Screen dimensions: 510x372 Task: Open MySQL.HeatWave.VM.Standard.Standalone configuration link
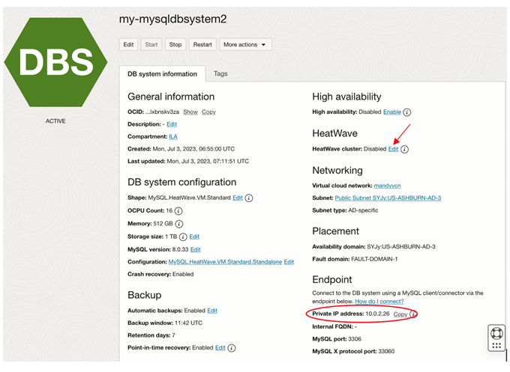[x=225, y=262]
